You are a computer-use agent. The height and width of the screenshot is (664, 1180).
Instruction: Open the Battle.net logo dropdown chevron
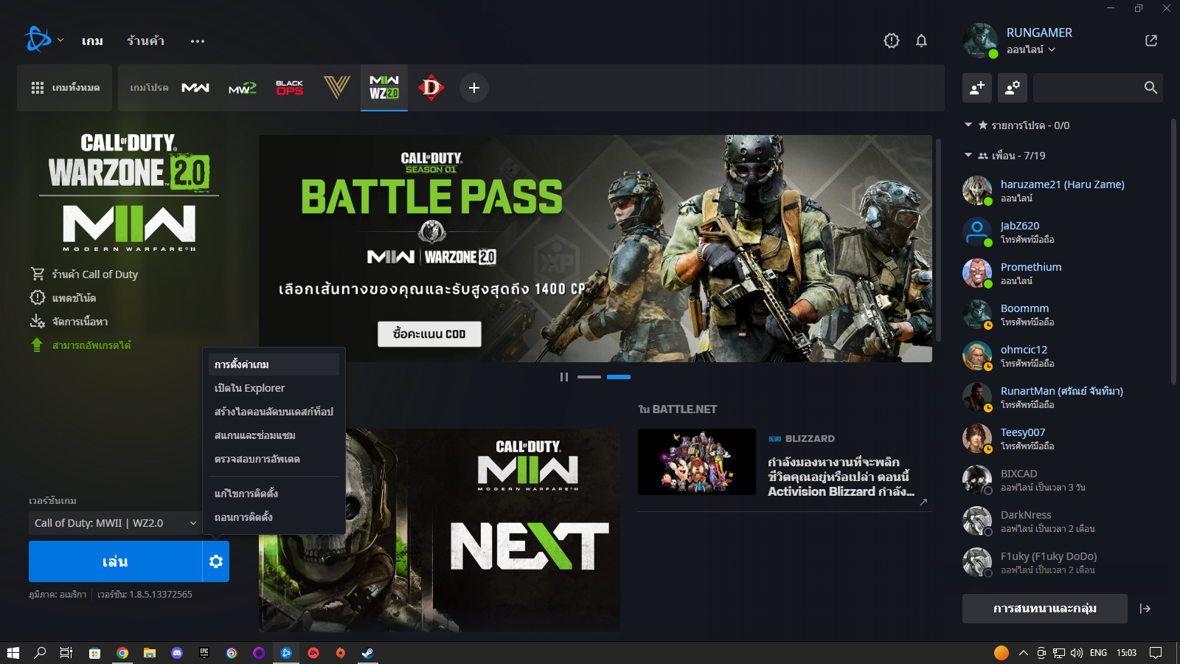tap(60, 41)
